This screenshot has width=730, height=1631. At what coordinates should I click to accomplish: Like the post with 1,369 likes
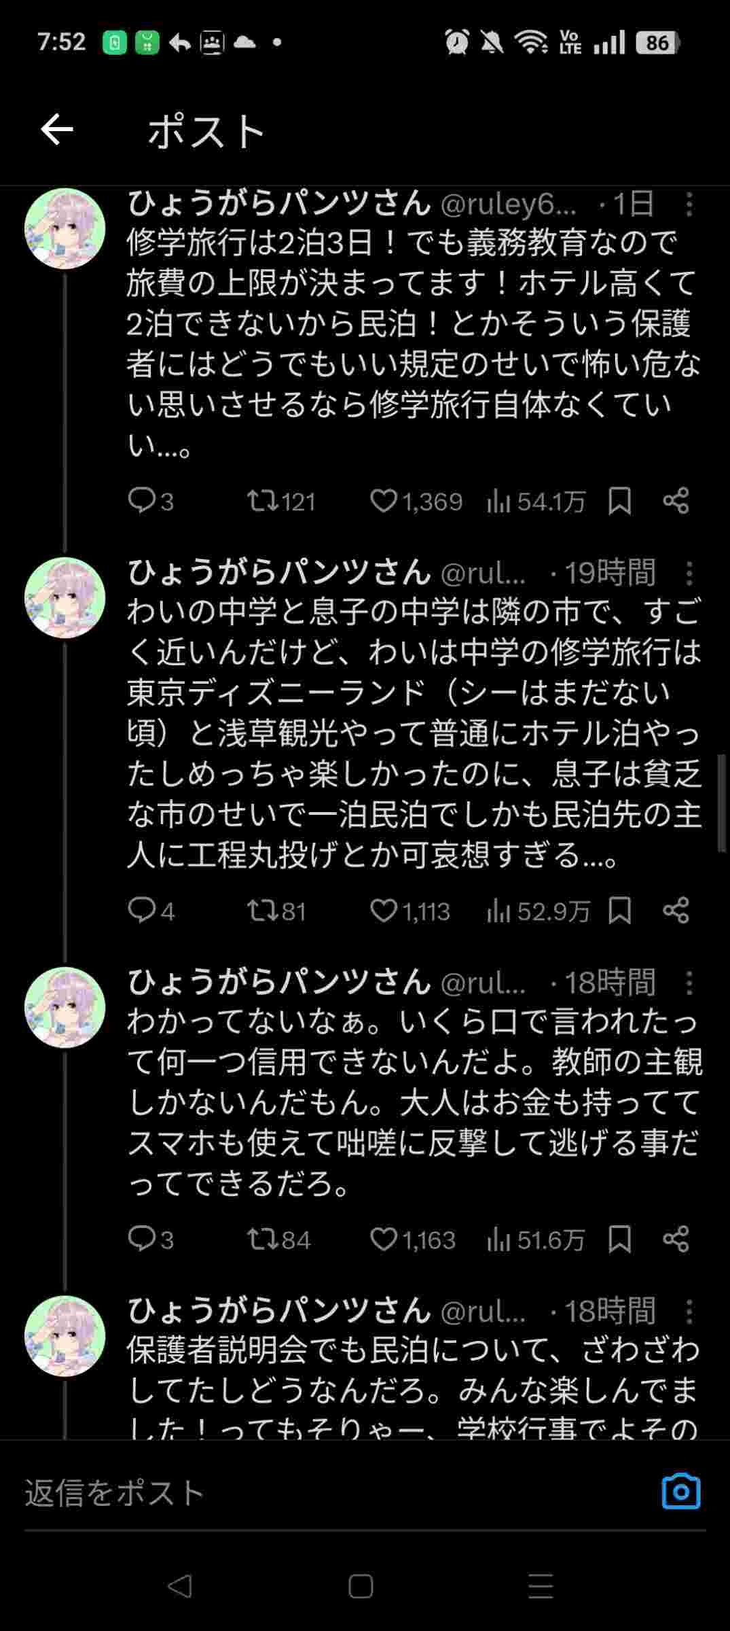coord(384,502)
